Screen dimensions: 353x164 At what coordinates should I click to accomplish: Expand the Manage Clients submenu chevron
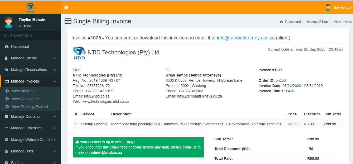tap(55, 58)
